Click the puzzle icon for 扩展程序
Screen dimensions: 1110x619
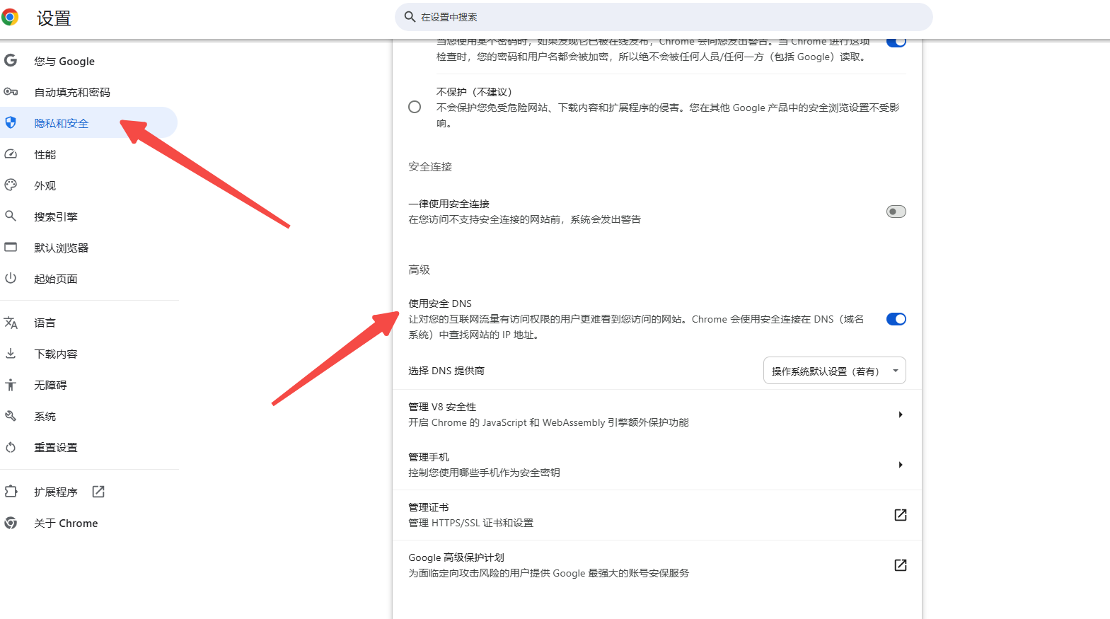[x=11, y=491]
